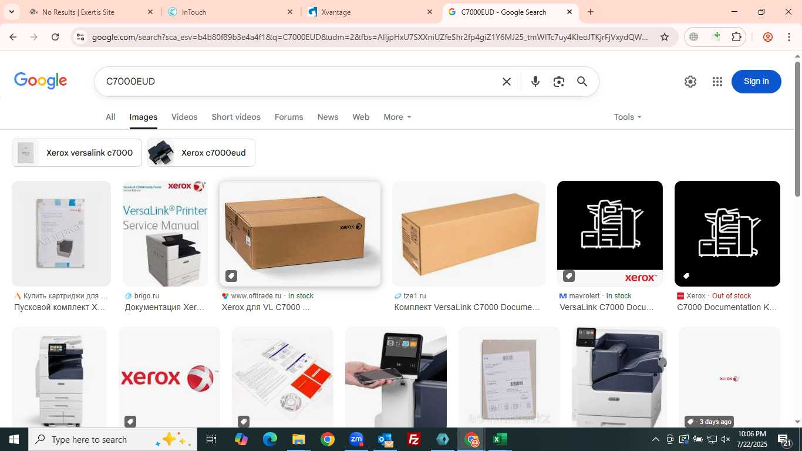The image size is (802, 451).
Task: Click the Google logo
Action: click(x=41, y=81)
